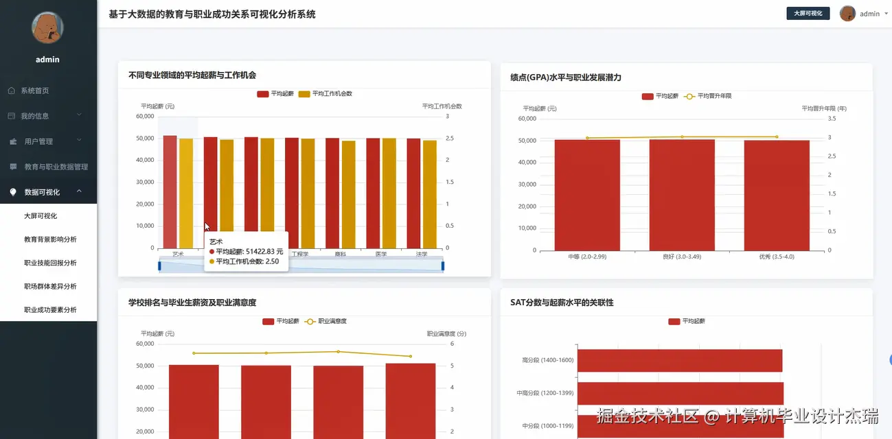Screen dimensions: 892x439
Task: Toggle 平均起薪 legend in GPA chart
Action: click(x=660, y=96)
